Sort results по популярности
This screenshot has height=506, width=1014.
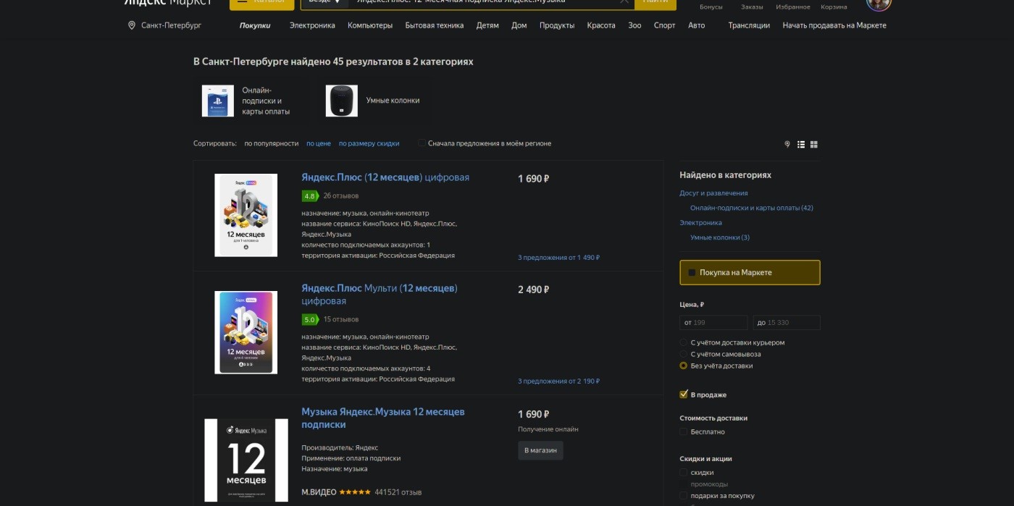tap(272, 143)
